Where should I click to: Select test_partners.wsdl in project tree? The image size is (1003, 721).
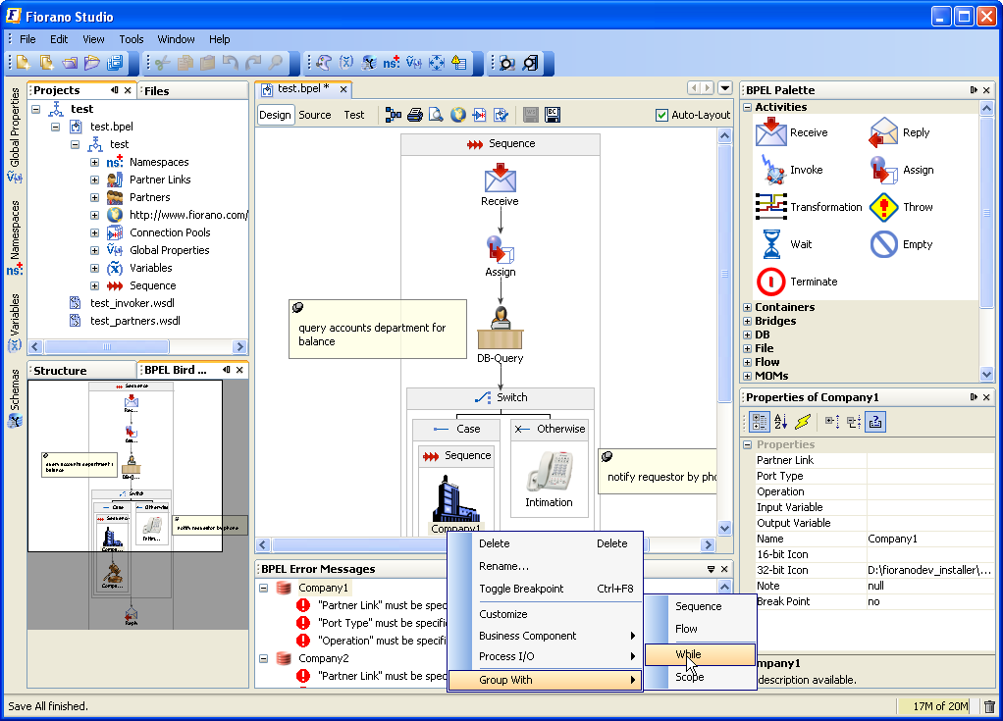point(135,321)
